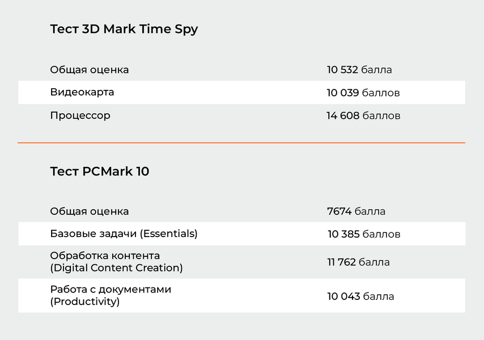
Task: Click the "14 608 баллов" processor score
Action: pyautogui.click(x=363, y=116)
